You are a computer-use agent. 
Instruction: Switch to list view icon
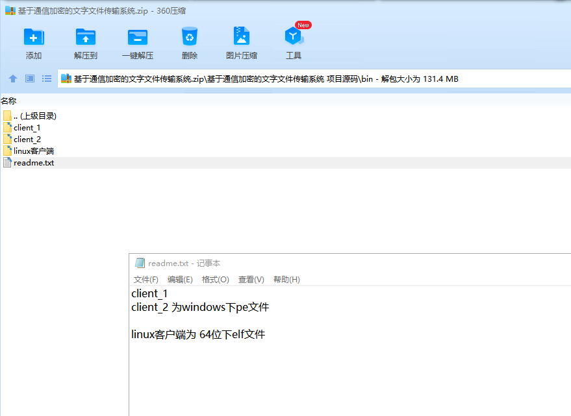pos(47,79)
